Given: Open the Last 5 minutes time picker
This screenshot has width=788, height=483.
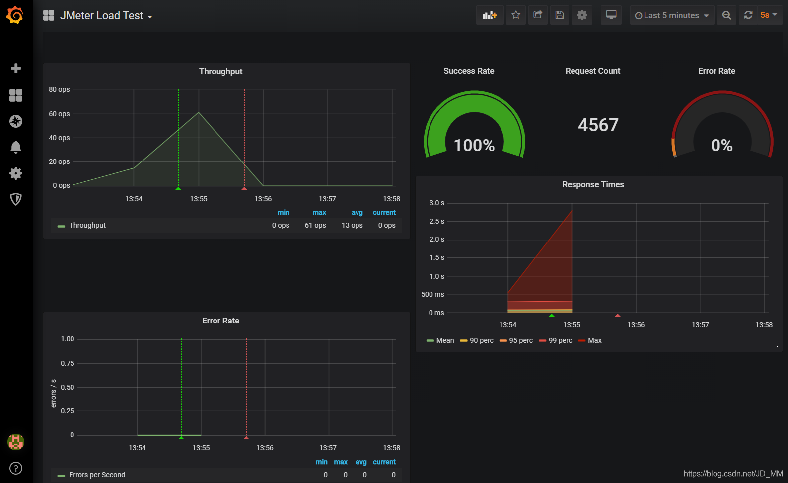Looking at the screenshot, I should pyautogui.click(x=672, y=15).
